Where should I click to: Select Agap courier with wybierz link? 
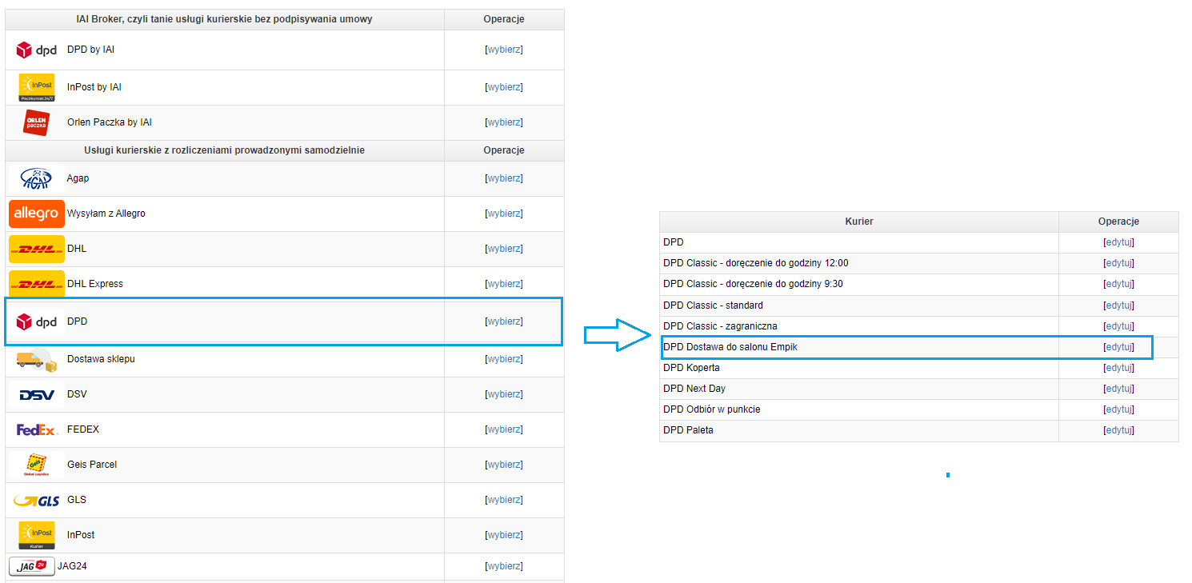(x=504, y=178)
